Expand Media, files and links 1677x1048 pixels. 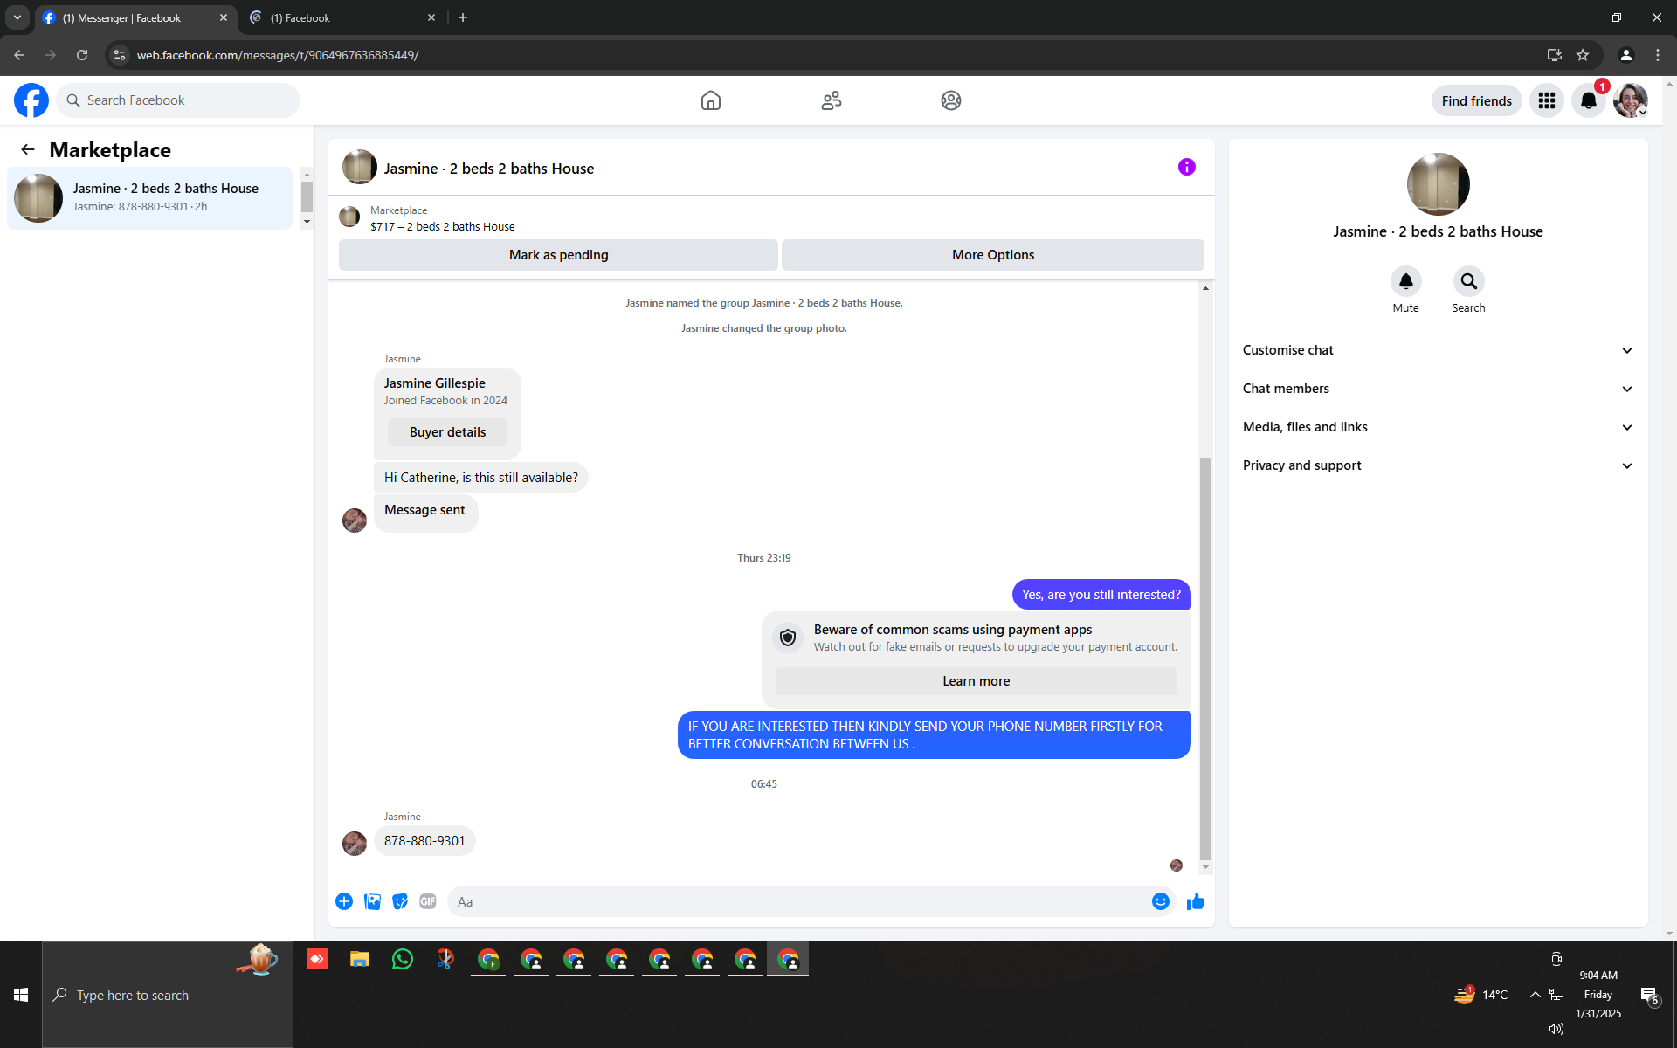tap(1438, 427)
